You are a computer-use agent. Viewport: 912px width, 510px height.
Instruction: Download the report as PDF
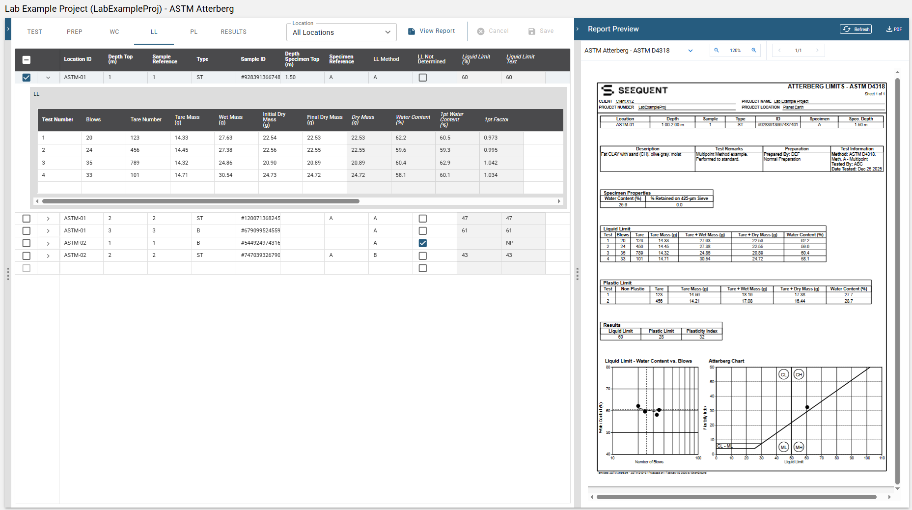point(894,29)
